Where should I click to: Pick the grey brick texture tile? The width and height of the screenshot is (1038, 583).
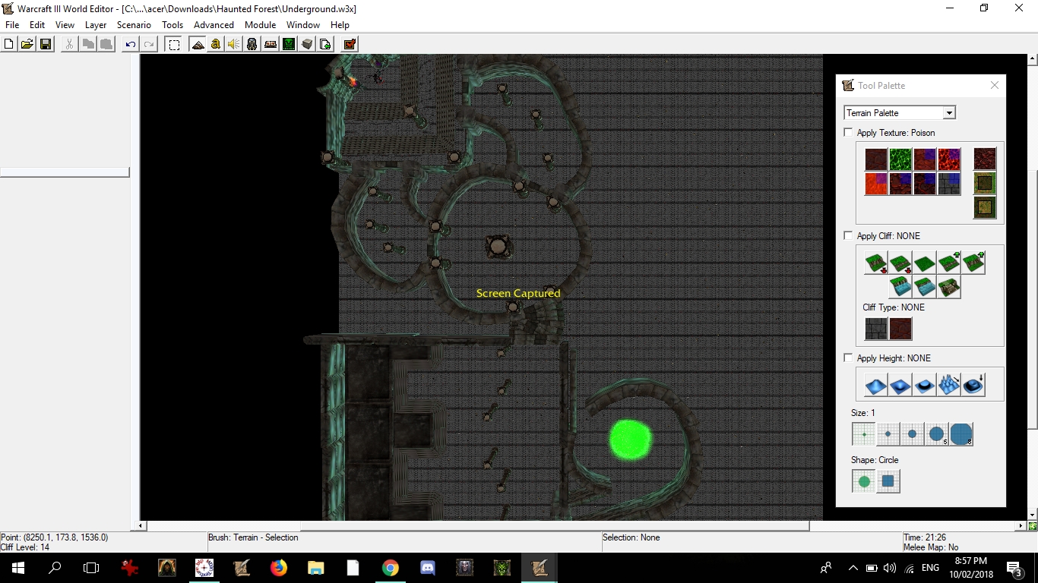tap(949, 184)
